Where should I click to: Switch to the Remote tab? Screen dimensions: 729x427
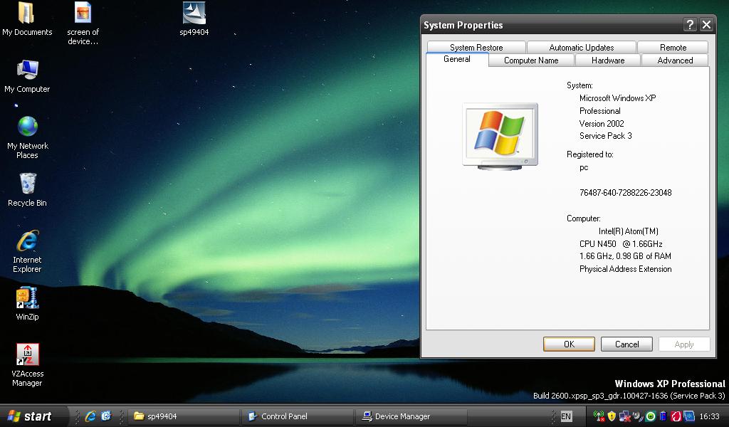(x=673, y=48)
